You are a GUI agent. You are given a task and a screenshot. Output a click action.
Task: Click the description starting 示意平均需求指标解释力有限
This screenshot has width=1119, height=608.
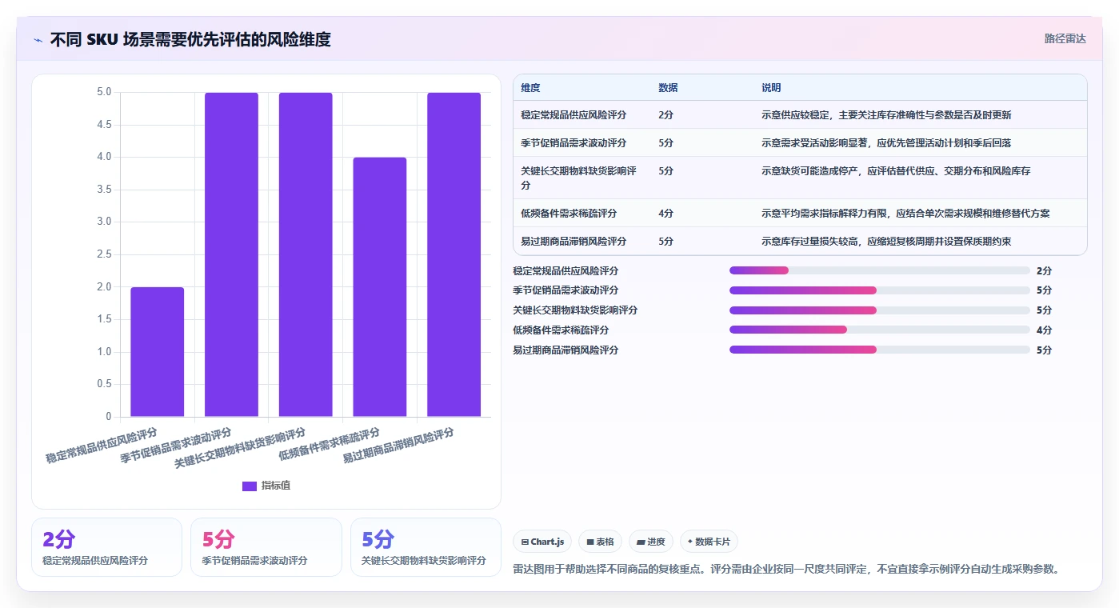tap(905, 214)
